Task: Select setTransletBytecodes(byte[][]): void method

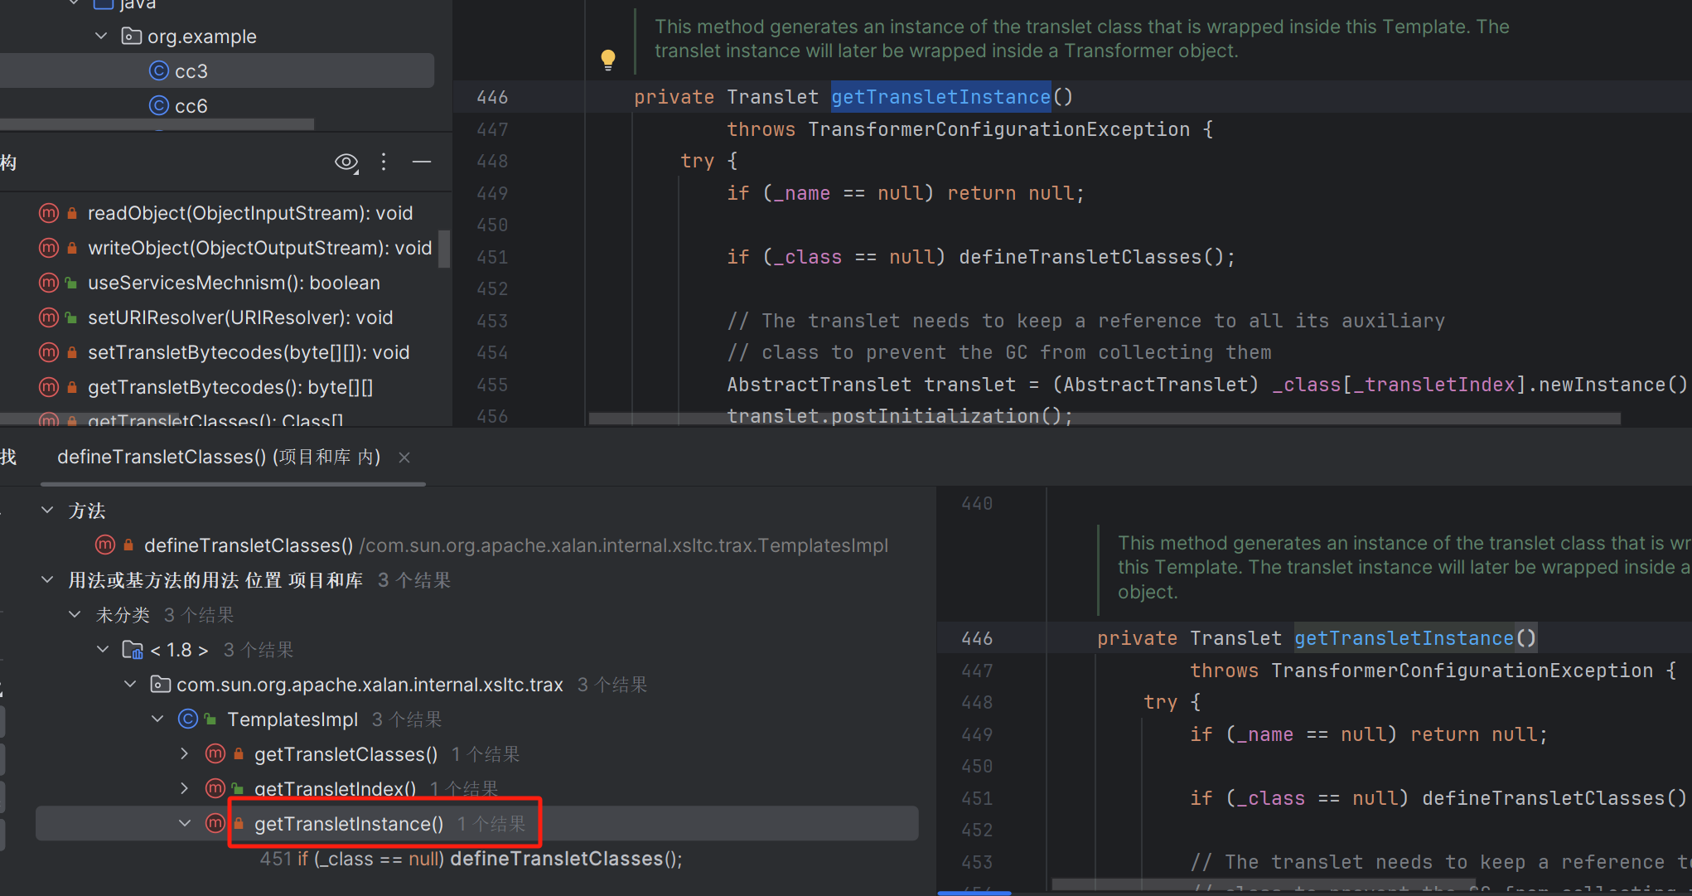Action: [x=249, y=352]
